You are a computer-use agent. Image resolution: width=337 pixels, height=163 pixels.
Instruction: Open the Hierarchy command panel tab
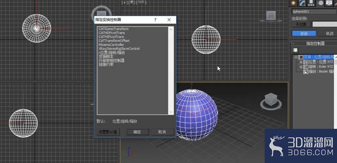pos(311,3)
